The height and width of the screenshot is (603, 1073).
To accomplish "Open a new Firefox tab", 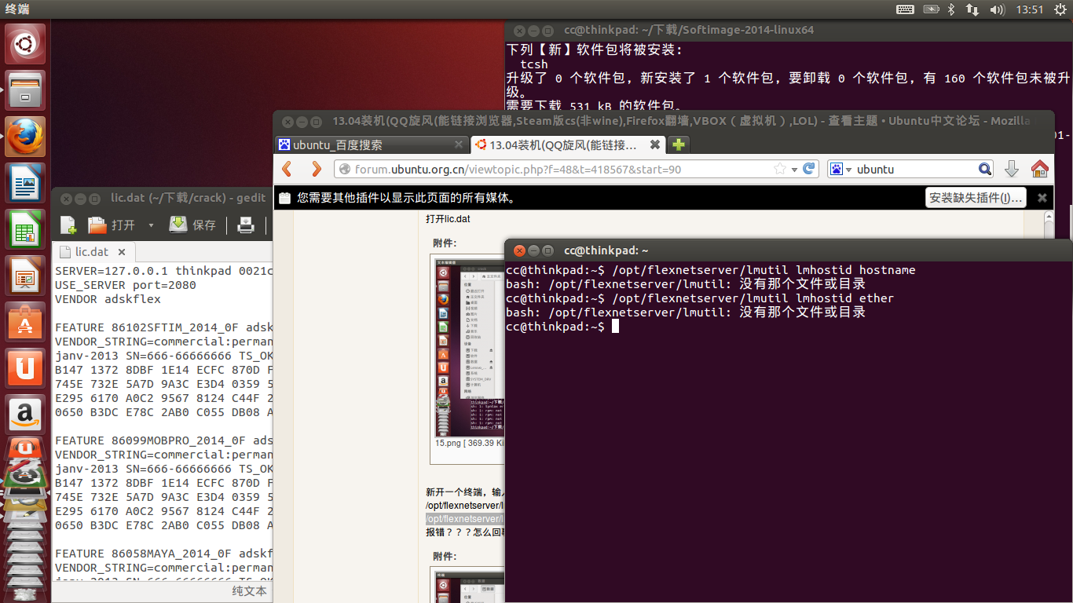I will point(679,145).
